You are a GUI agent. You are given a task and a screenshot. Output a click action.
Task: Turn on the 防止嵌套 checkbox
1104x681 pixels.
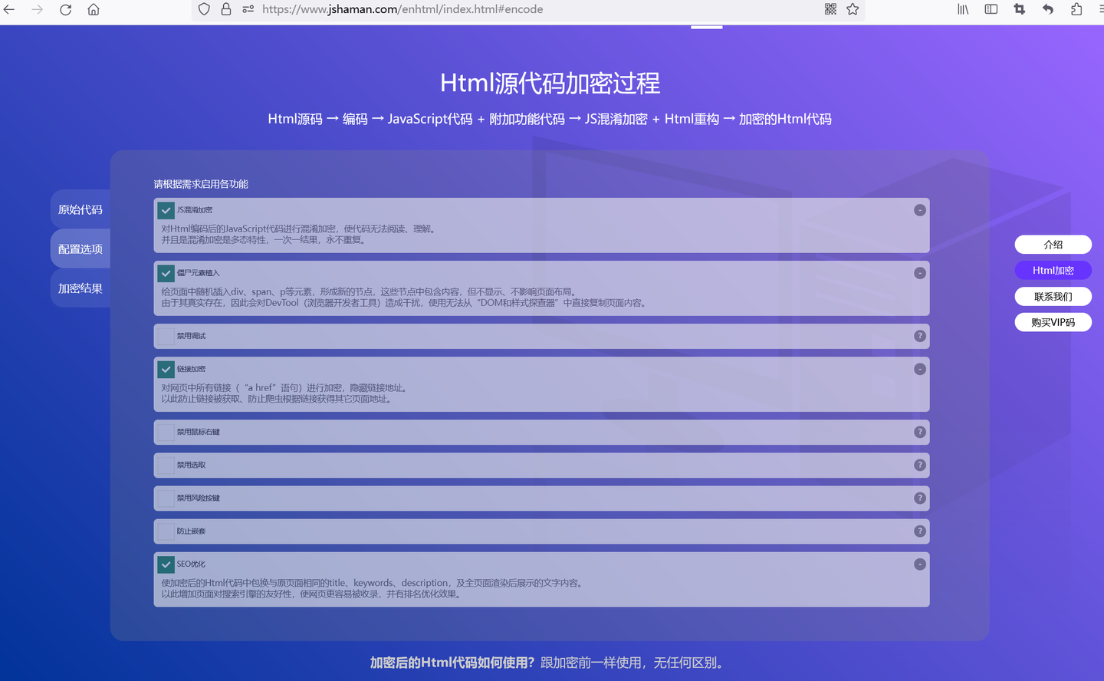[x=166, y=531]
